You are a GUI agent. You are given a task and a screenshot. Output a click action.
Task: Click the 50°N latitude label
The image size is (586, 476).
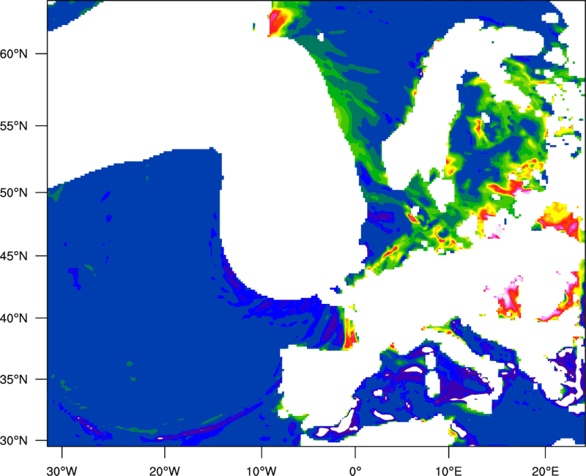coord(14,193)
